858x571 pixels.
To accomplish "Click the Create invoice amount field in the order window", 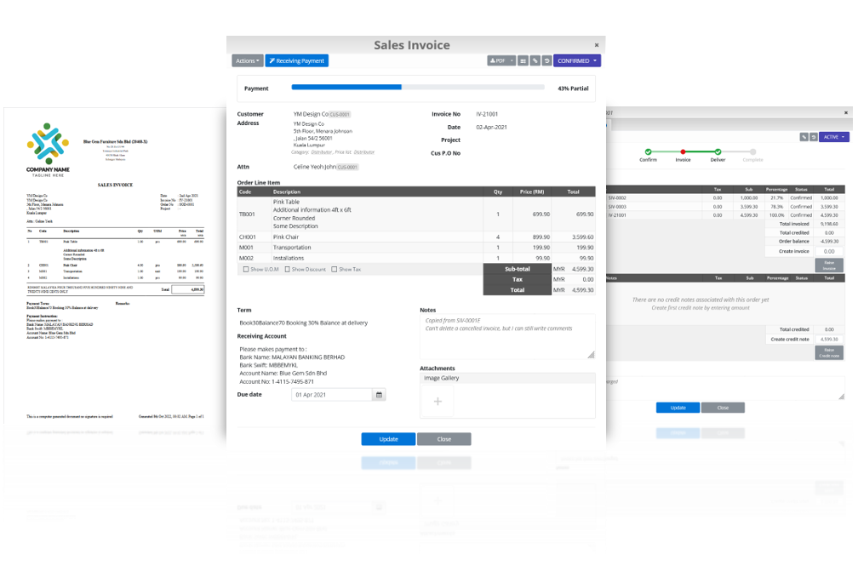I will [830, 251].
